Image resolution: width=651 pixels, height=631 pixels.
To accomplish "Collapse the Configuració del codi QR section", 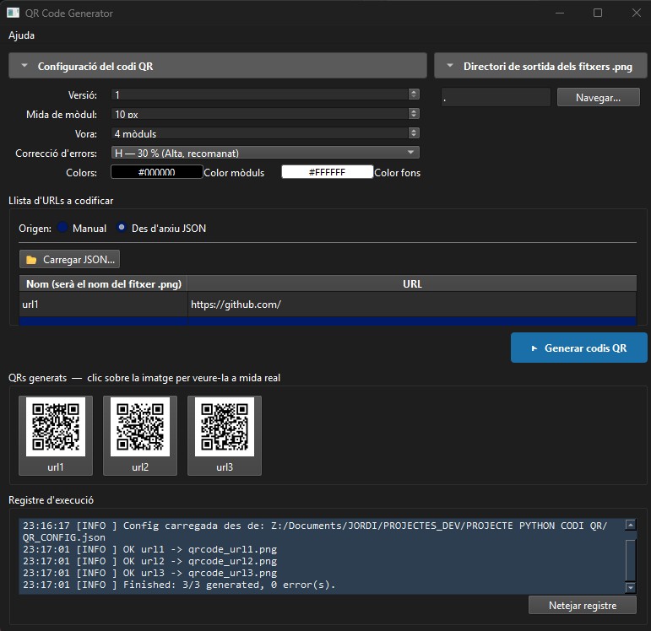I will coord(218,66).
